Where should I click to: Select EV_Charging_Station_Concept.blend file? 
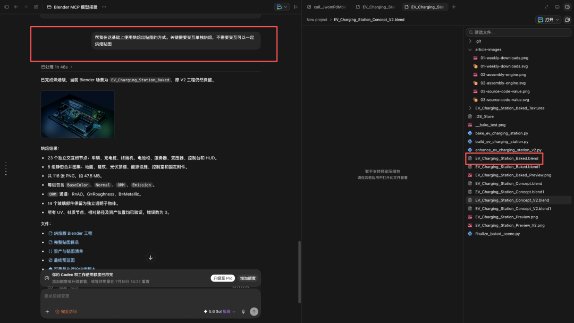(509, 184)
